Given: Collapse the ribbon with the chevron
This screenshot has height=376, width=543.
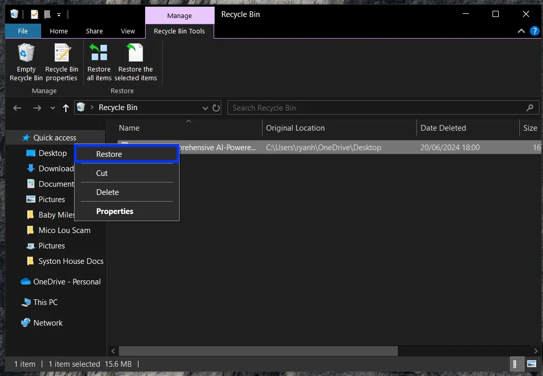Looking at the screenshot, I should coord(521,31).
